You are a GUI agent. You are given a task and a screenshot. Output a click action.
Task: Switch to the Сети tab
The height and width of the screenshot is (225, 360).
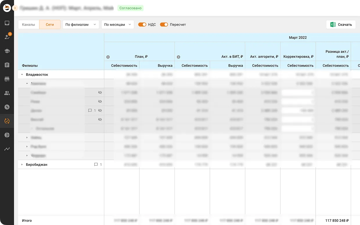coord(50,25)
